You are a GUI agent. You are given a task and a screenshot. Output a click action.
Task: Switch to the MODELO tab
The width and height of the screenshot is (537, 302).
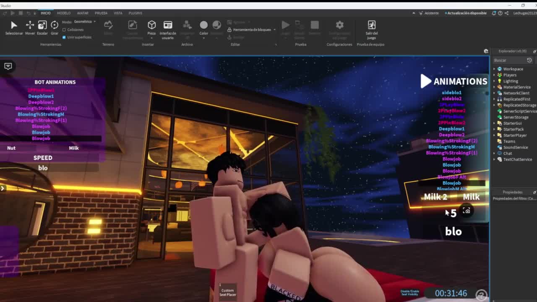pos(64,13)
